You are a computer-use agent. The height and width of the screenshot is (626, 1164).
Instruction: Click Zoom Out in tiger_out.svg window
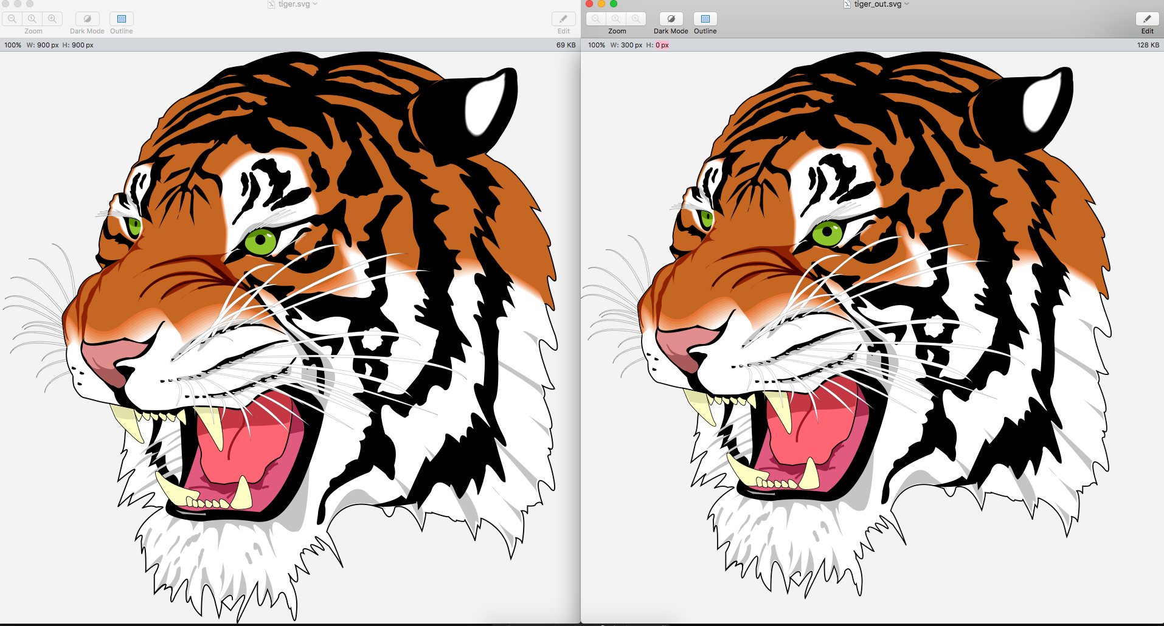(x=596, y=19)
